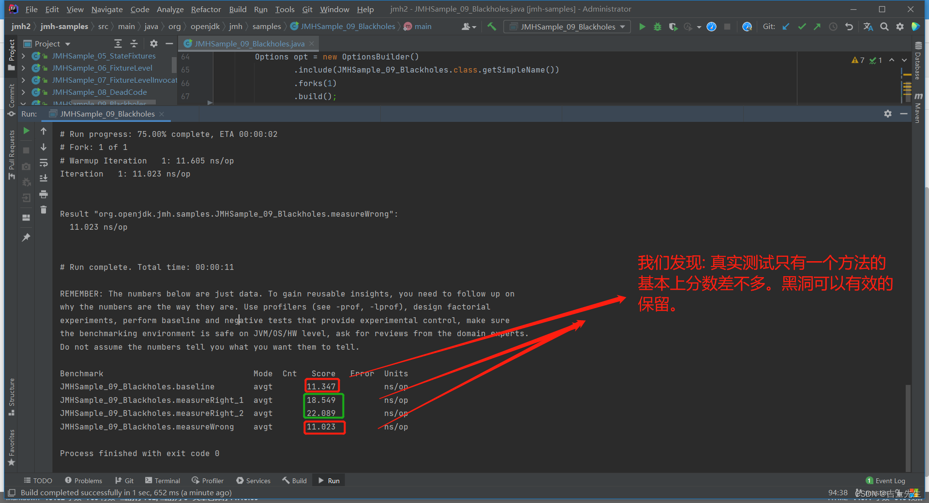Select the JMHSample_09_Blackholes run tab
This screenshot has width=929, height=503.
pos(107,114)
